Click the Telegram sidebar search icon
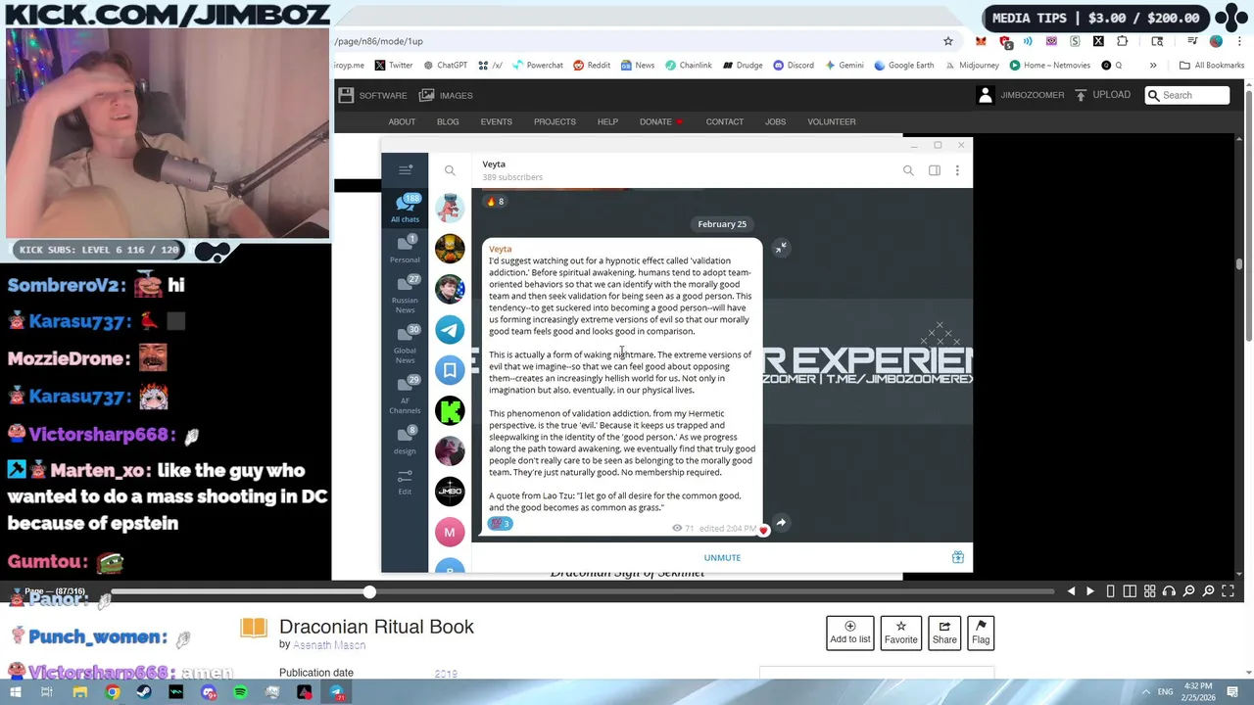Image resolution: width=1254 pixels, height=705 pixels. [x=450, y=170]
